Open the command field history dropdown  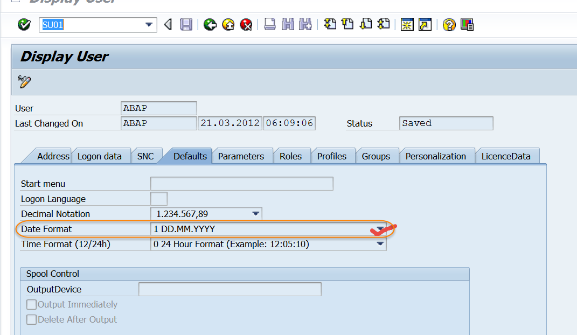pos(149,25)
